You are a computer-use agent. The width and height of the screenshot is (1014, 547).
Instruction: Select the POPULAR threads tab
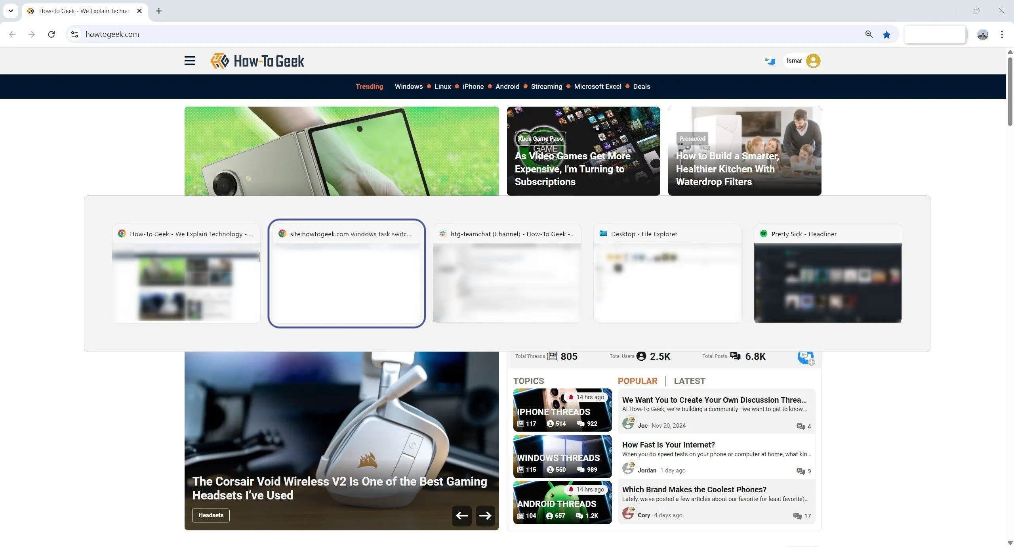pos(637,381)
